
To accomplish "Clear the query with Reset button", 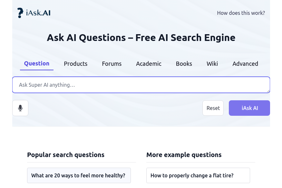I will click(213, 108).
